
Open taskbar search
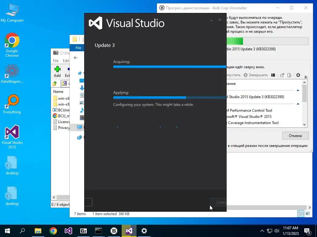click(x=22, y=231)
